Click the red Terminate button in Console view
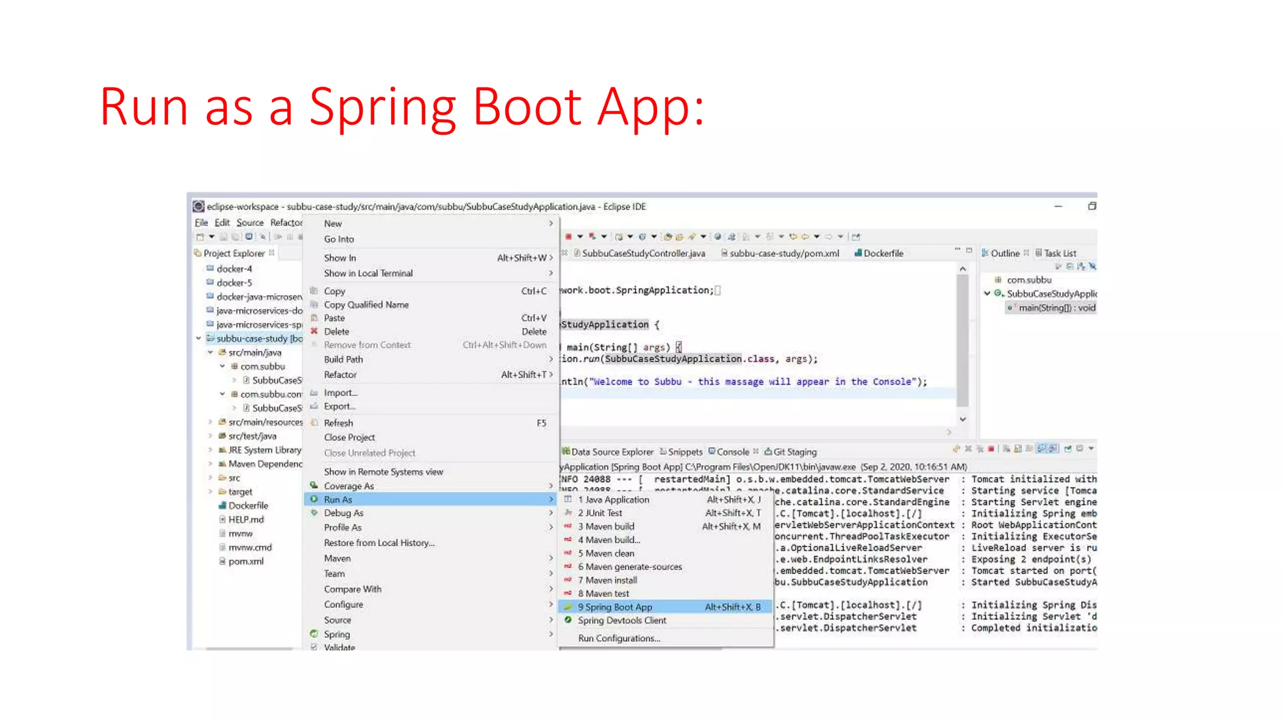Image resolution: width=1284 pixels, height=722 pixels. 991,449
